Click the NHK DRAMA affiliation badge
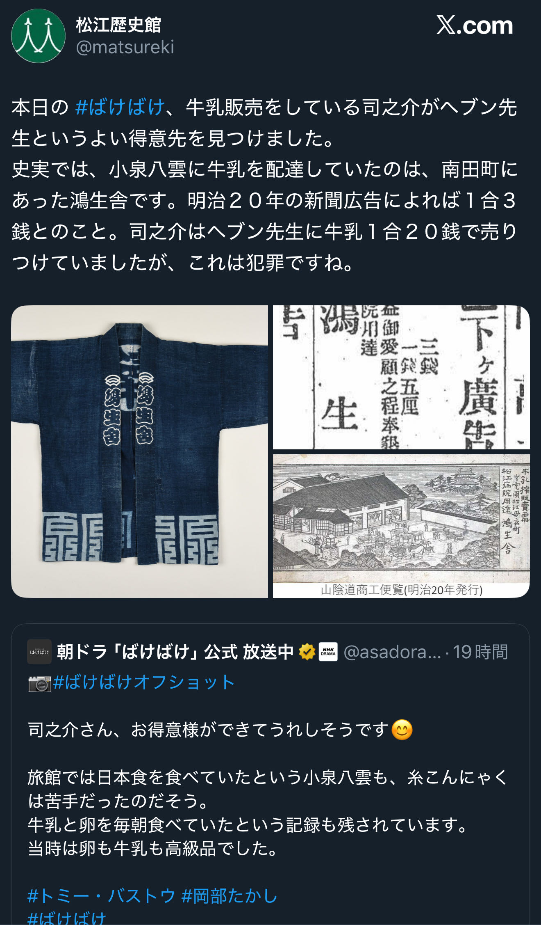Image resolution: width=541 pixels, height=925 pixels. [328, 652]
